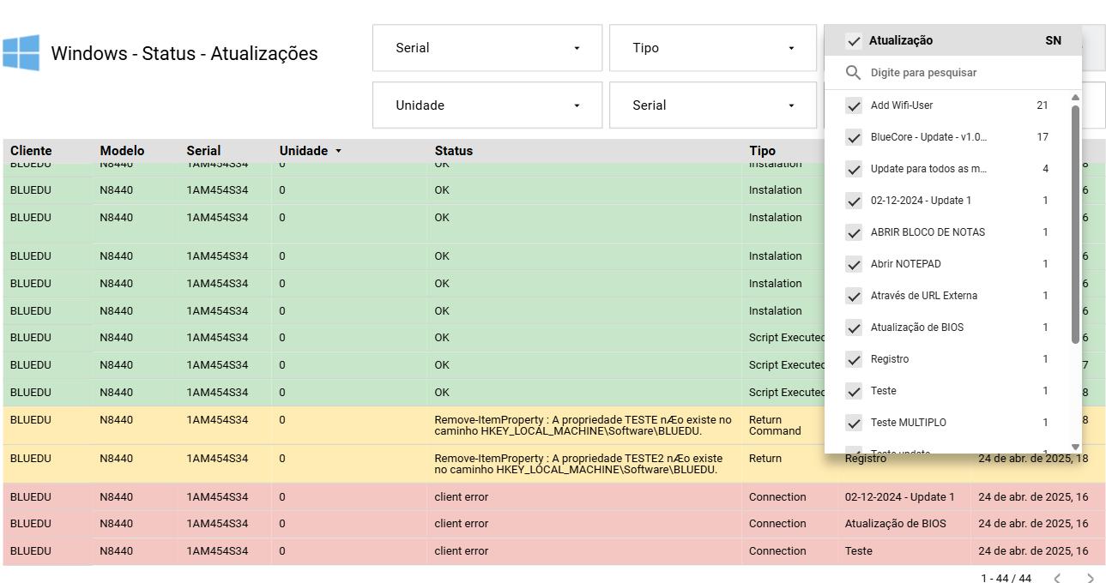Expand the Tipo dropdown filter
This screenshot has width=1106, height=583.
pos(713,48)
